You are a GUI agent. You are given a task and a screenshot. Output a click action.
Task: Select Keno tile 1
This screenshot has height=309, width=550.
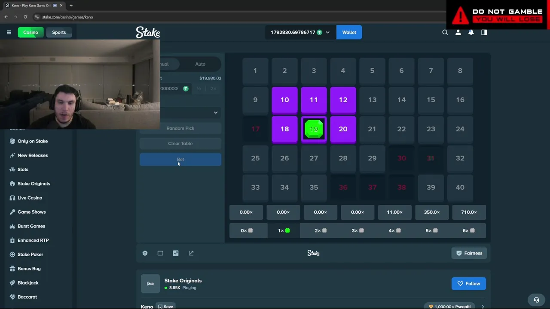[255, 71]
